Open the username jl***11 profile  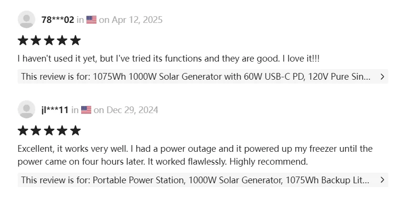pos(55,110)
